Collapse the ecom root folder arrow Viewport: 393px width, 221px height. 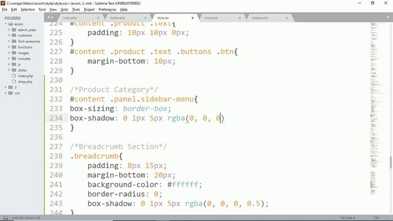tap(6, 24)
